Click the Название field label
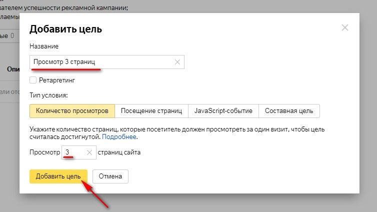 44,46
